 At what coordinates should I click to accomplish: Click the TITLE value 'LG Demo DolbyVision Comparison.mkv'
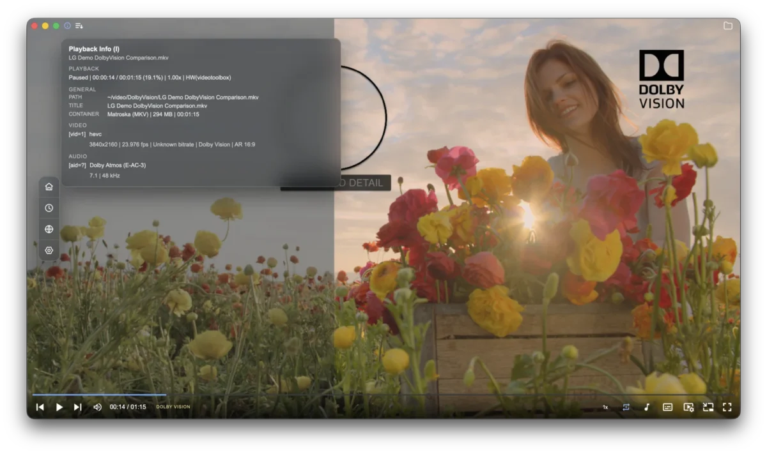tap(157, 105)
